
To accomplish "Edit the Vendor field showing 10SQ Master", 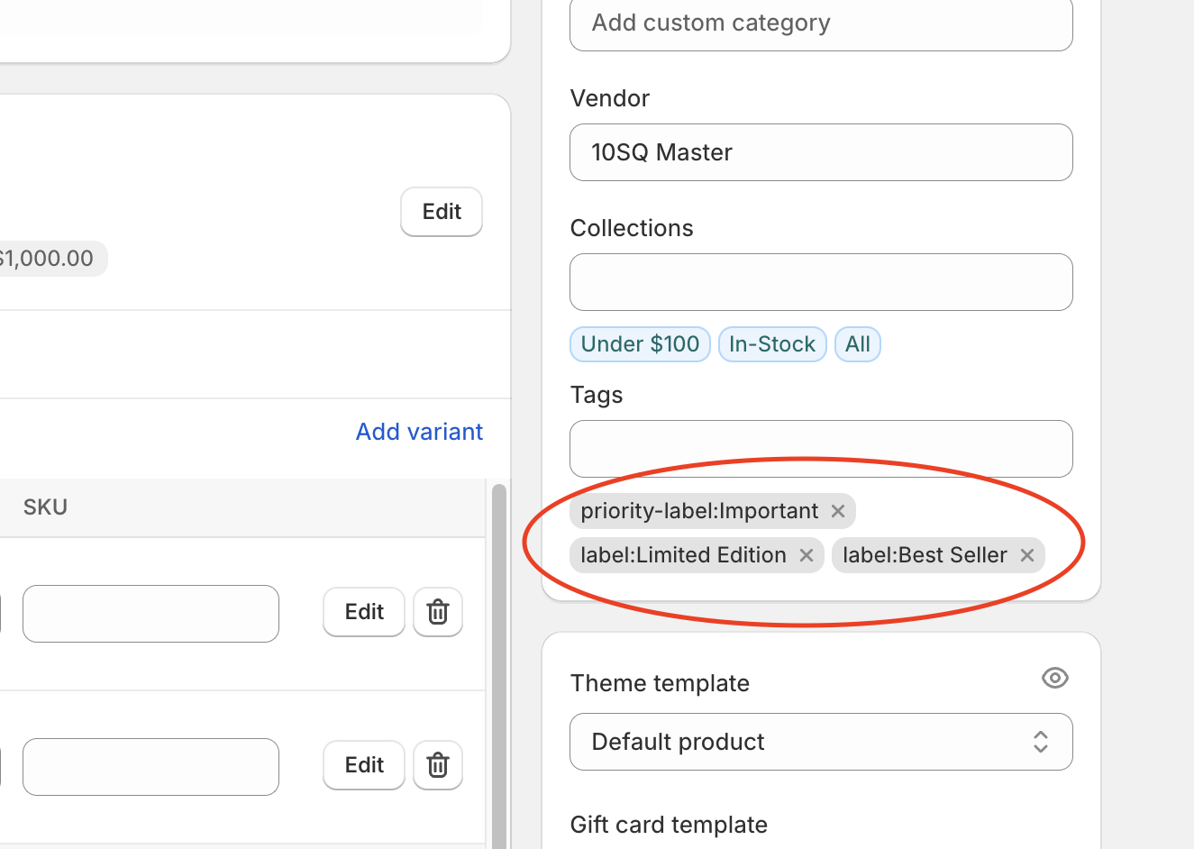I will pyautogui.click(x=820, y=152).
